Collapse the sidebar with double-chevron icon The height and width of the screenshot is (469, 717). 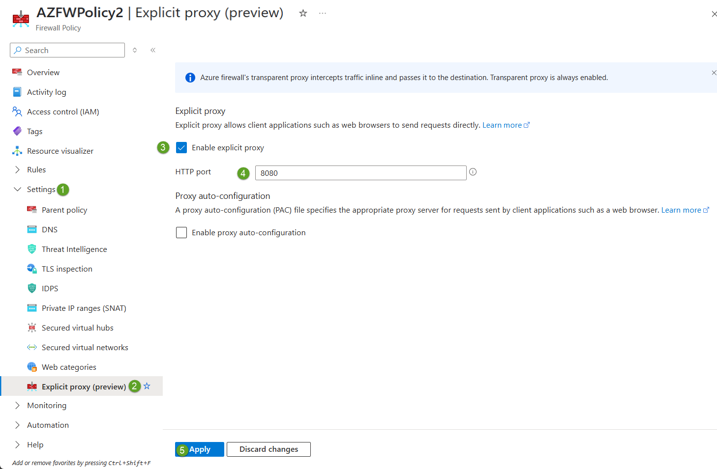point(153,50)
